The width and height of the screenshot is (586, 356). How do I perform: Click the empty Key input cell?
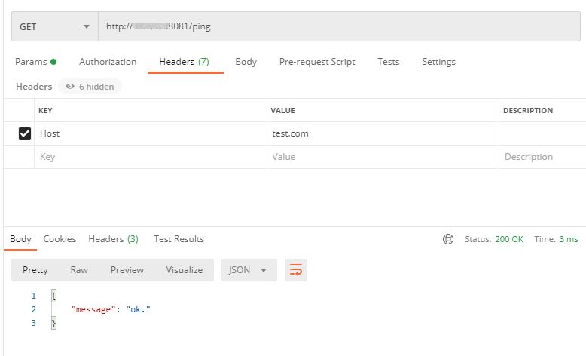click(151, 157)
